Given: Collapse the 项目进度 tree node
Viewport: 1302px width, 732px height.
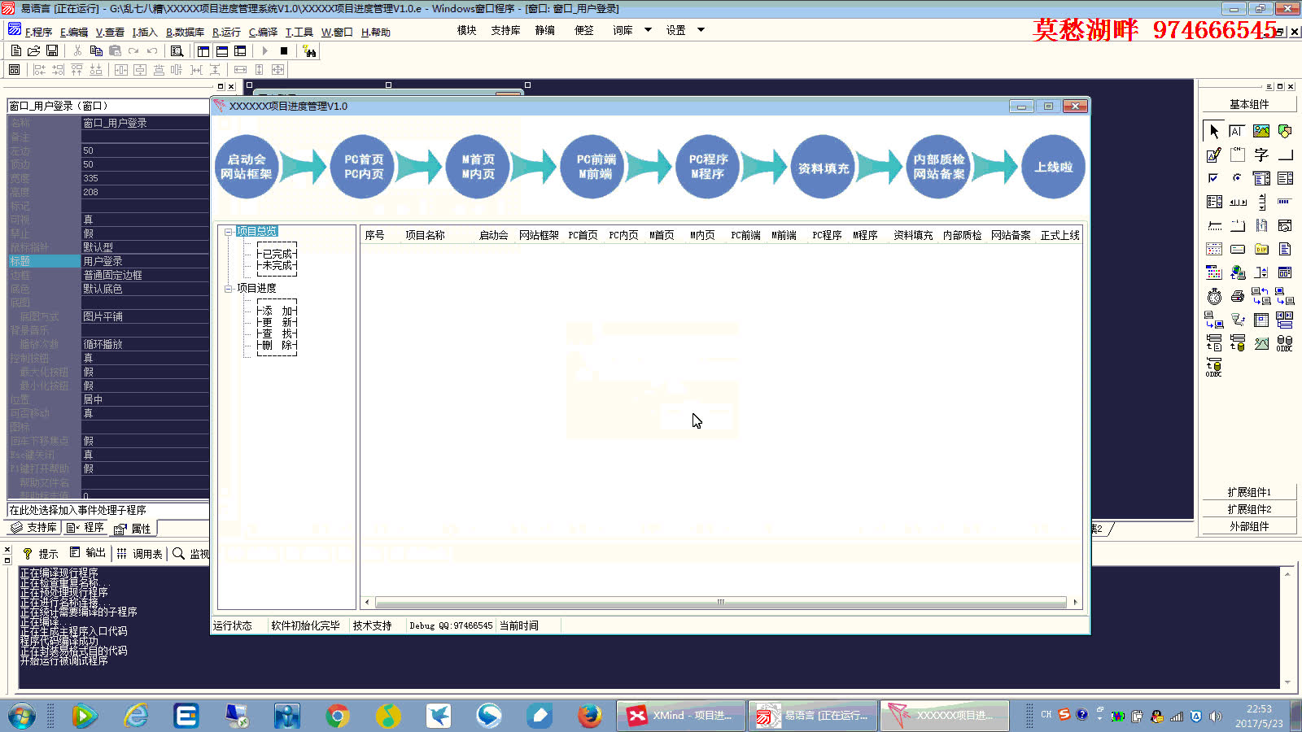Looking at the screenshot, I should (x=229, y=289).
